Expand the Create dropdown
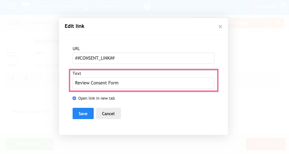Viewport: 289px width, 154px height. pyautogui.click(x=110, y=6)
